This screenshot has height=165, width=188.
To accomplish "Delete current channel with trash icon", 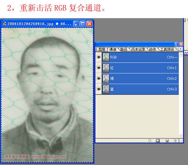I will tap(175, 141).
